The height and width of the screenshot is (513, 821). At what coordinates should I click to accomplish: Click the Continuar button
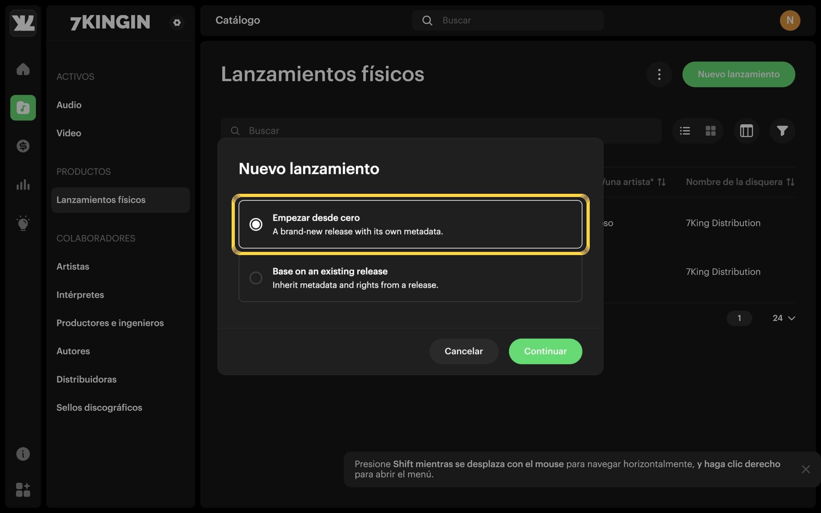pos(545,351)
